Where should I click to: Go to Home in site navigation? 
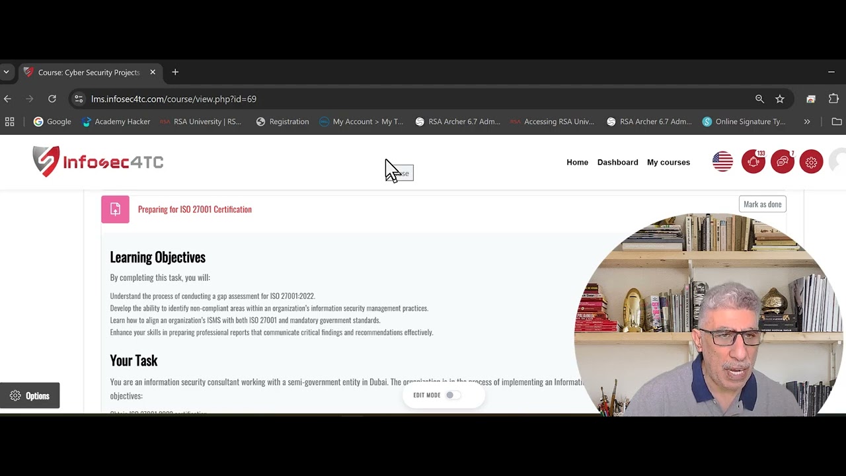577,162
